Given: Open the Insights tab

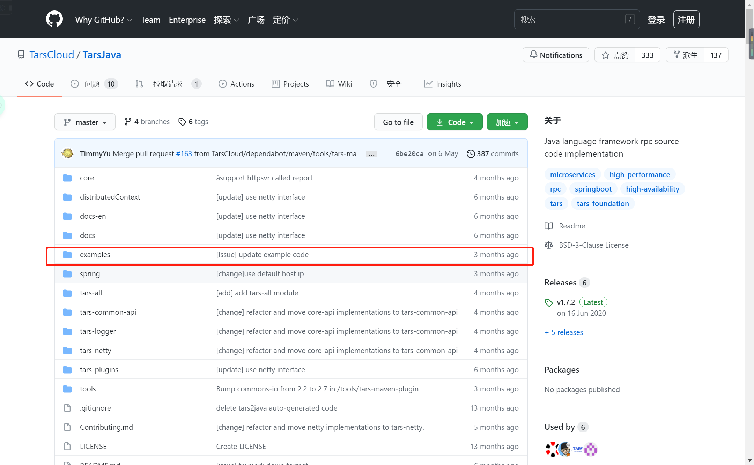Looking at the screenshot, I should pos(442,84).
